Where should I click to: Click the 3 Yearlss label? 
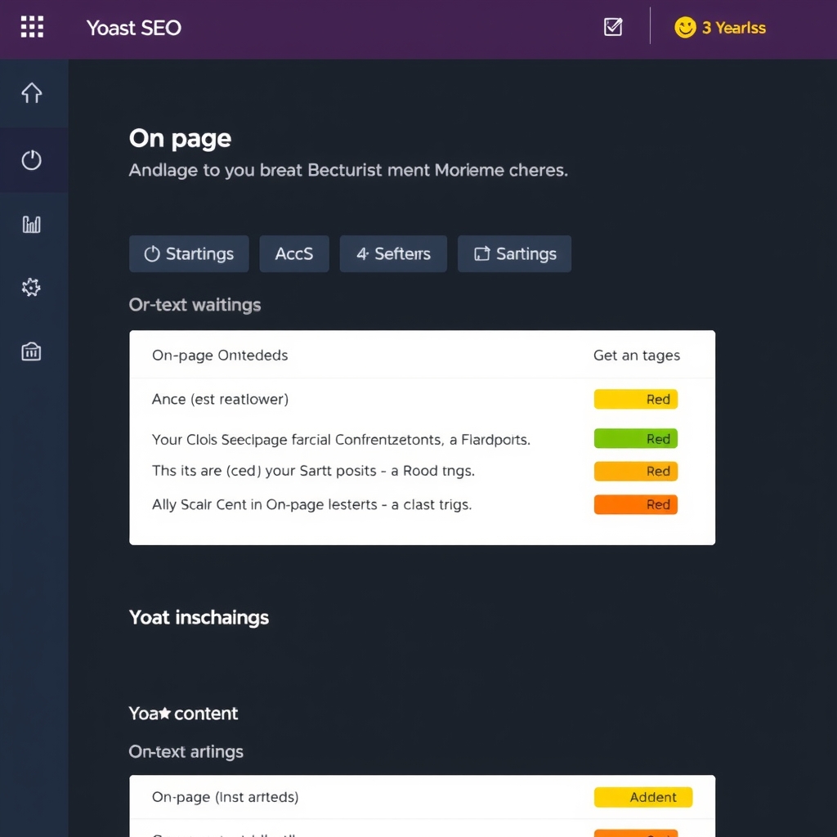[x=733, y=28]
